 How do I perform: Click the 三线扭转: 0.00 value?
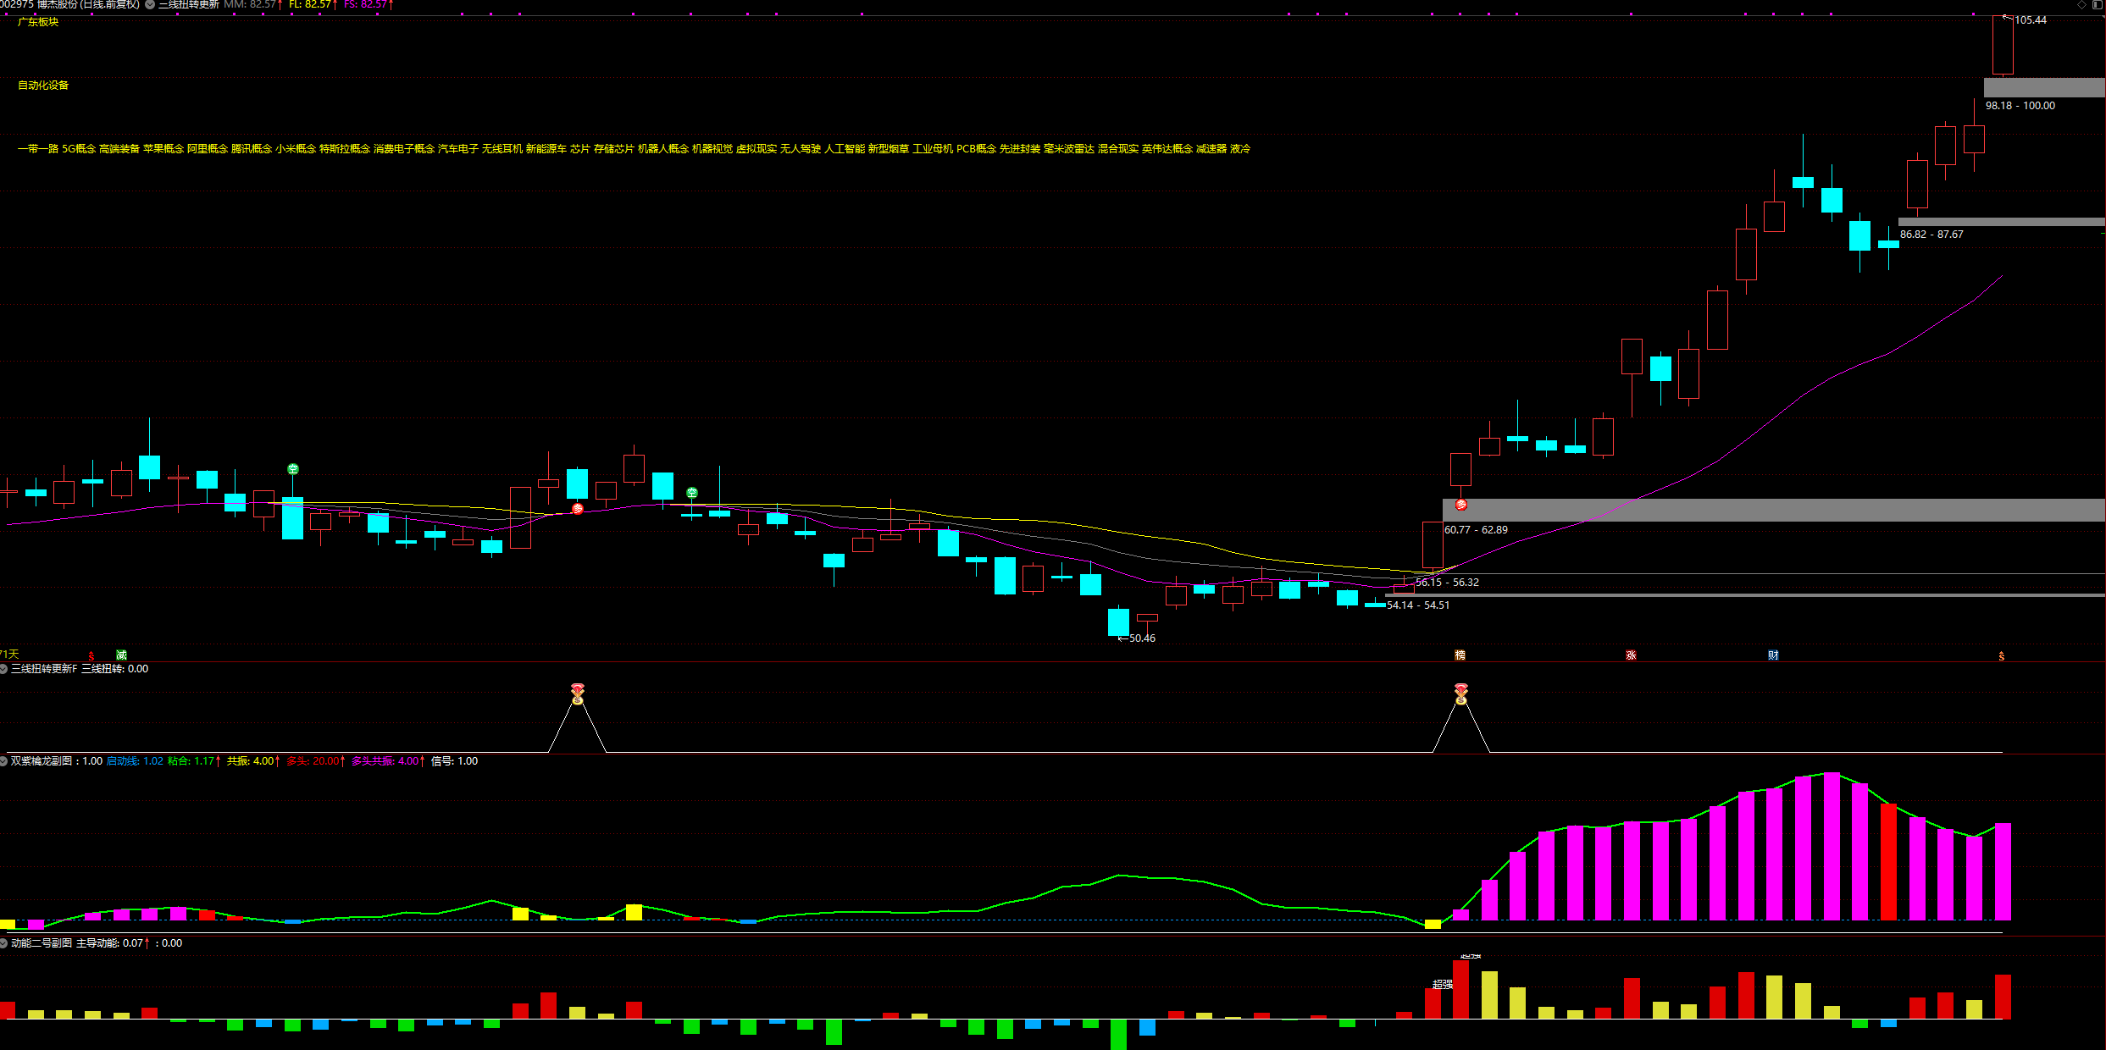(114, 669)
